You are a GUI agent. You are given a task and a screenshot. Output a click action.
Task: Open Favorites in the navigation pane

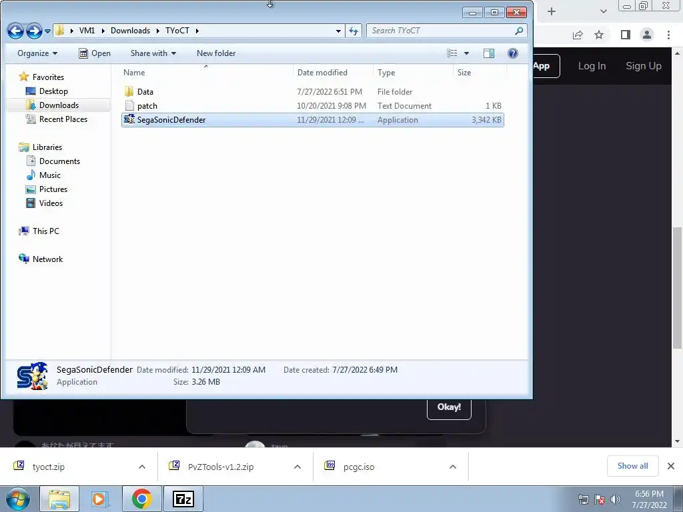pos(48,77)
